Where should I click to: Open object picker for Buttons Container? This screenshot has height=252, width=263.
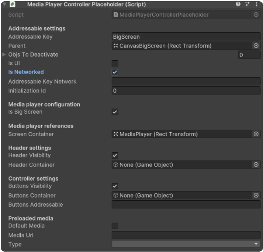click(x=256, y=195)
